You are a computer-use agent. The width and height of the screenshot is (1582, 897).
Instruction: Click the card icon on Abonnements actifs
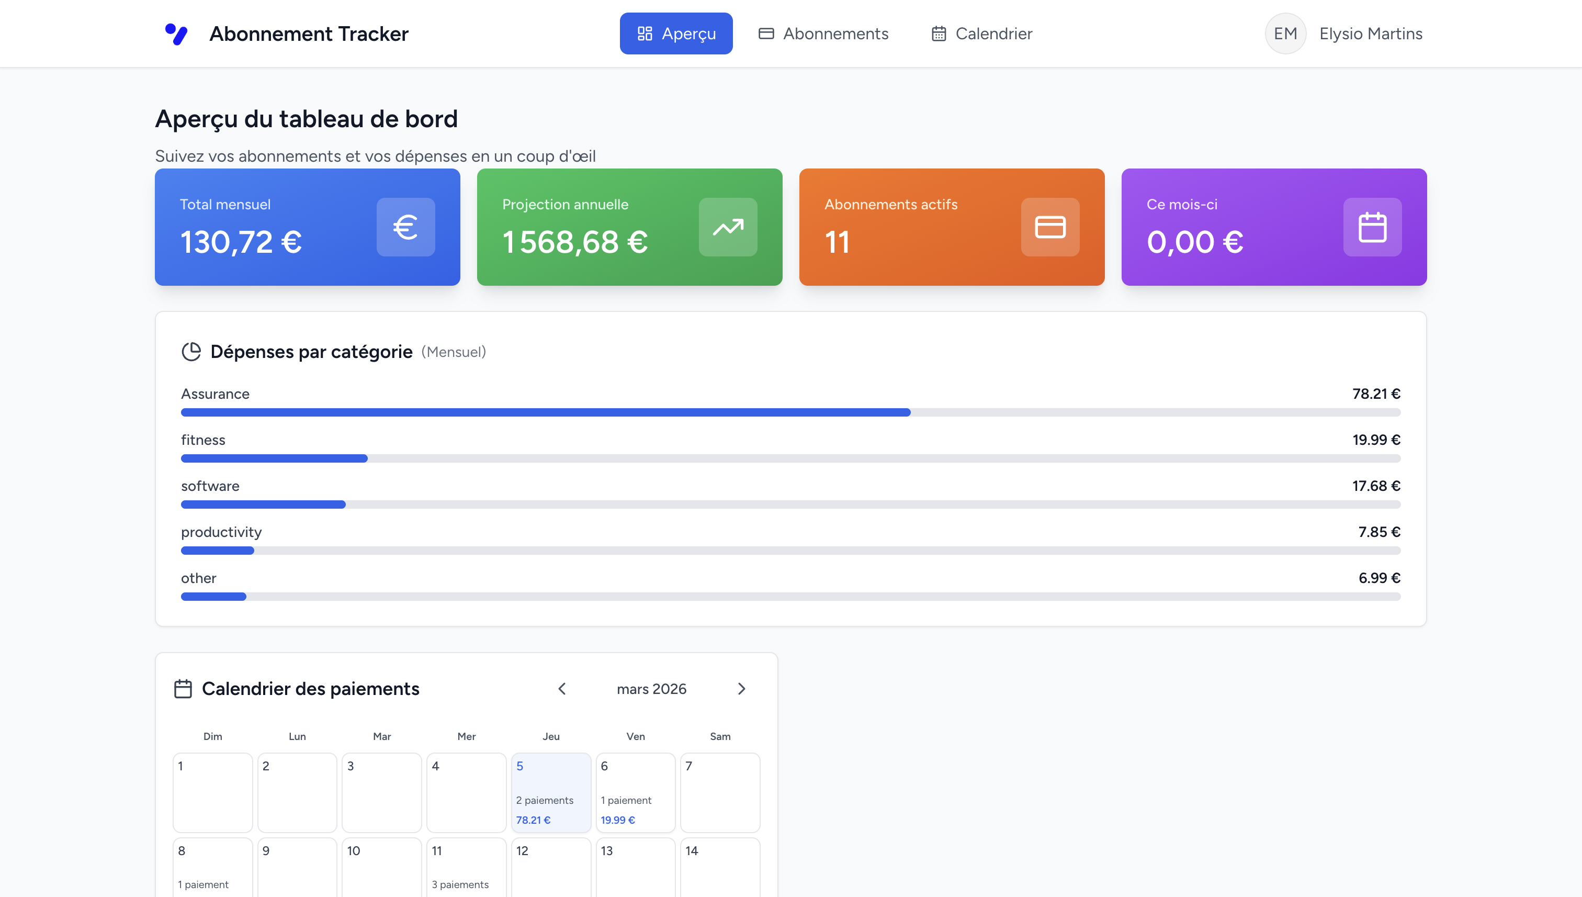pos(1049,227)
